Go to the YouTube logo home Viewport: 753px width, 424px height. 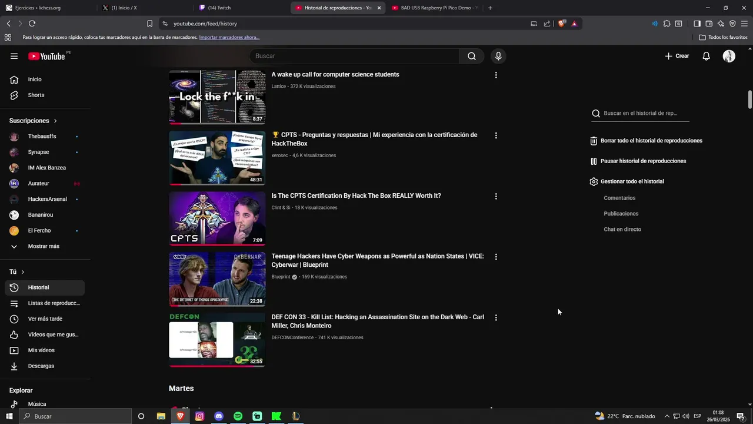[x=46, y=56]
